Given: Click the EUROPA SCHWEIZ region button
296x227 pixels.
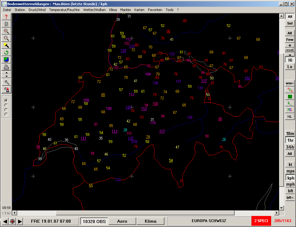Looking at the screenshot, I should pyautogui.click(x=209, y=221).
